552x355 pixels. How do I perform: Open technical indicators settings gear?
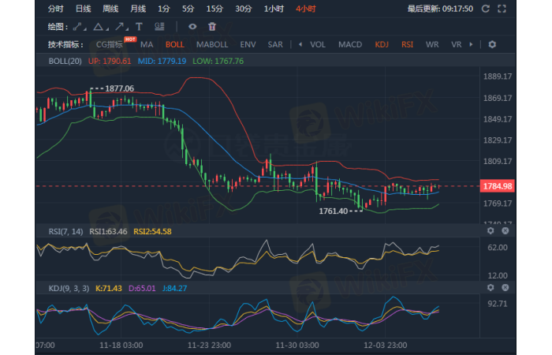coord(492,45)
